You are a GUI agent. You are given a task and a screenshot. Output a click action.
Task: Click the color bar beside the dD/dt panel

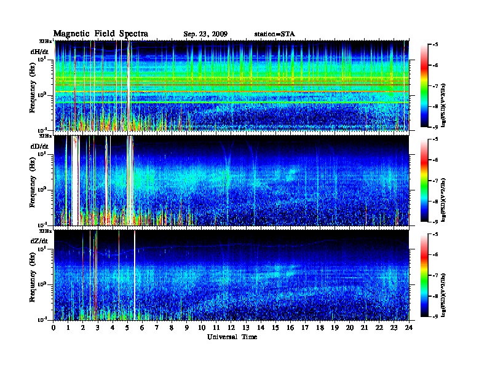[424, 181]
